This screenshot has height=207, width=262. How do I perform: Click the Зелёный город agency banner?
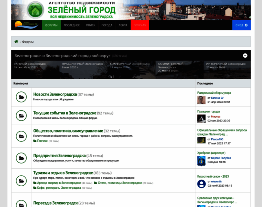pyautogui.click(x=131, y=10)
